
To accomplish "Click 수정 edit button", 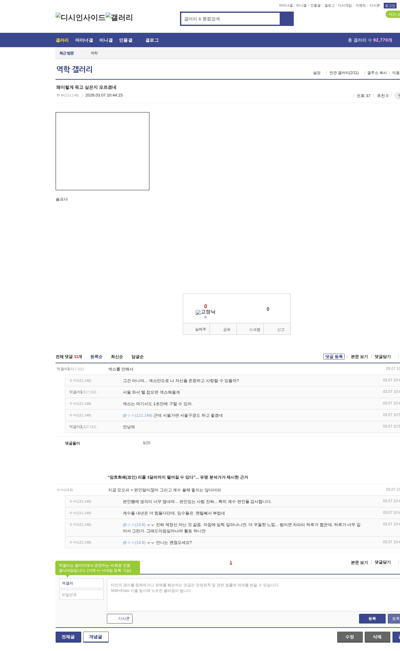I will pos(350,637).
